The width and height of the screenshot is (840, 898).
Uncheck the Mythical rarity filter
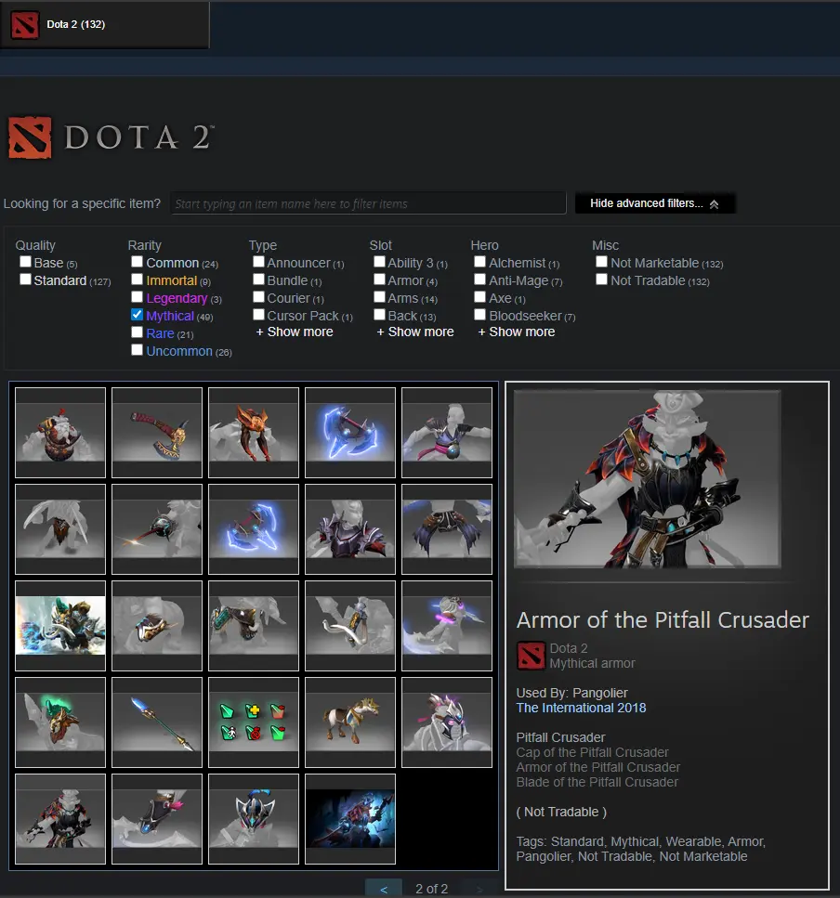(138, 316)
